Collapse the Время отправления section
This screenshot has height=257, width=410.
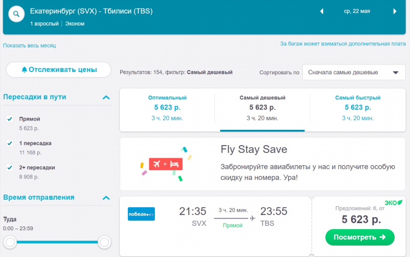(x=106, y=198)
